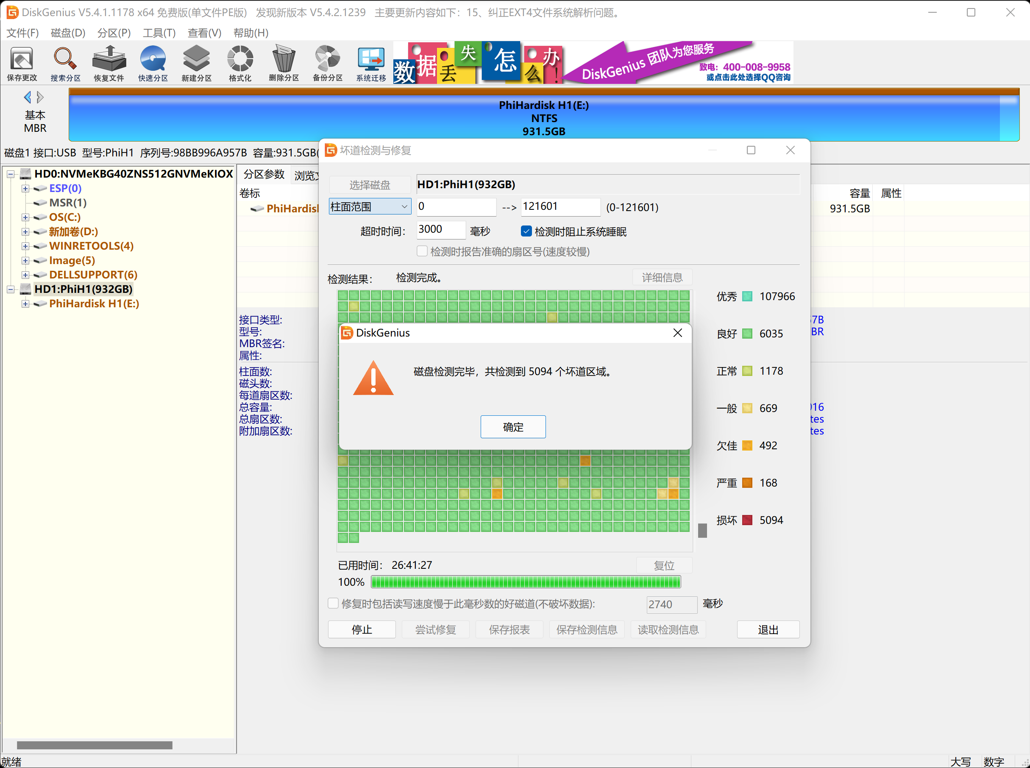Collapse the HD0 NVMe disk node
Image resolution: width=1030 pixels, height=768 pixels.
(x=11, y=174)
